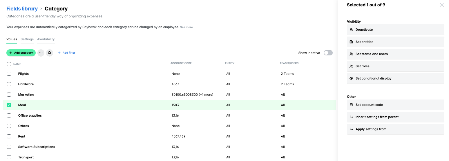Click the Add category button

click(x=21, y=53)
